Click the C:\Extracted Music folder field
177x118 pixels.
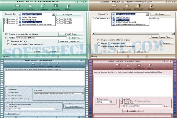tap(134, 43)
